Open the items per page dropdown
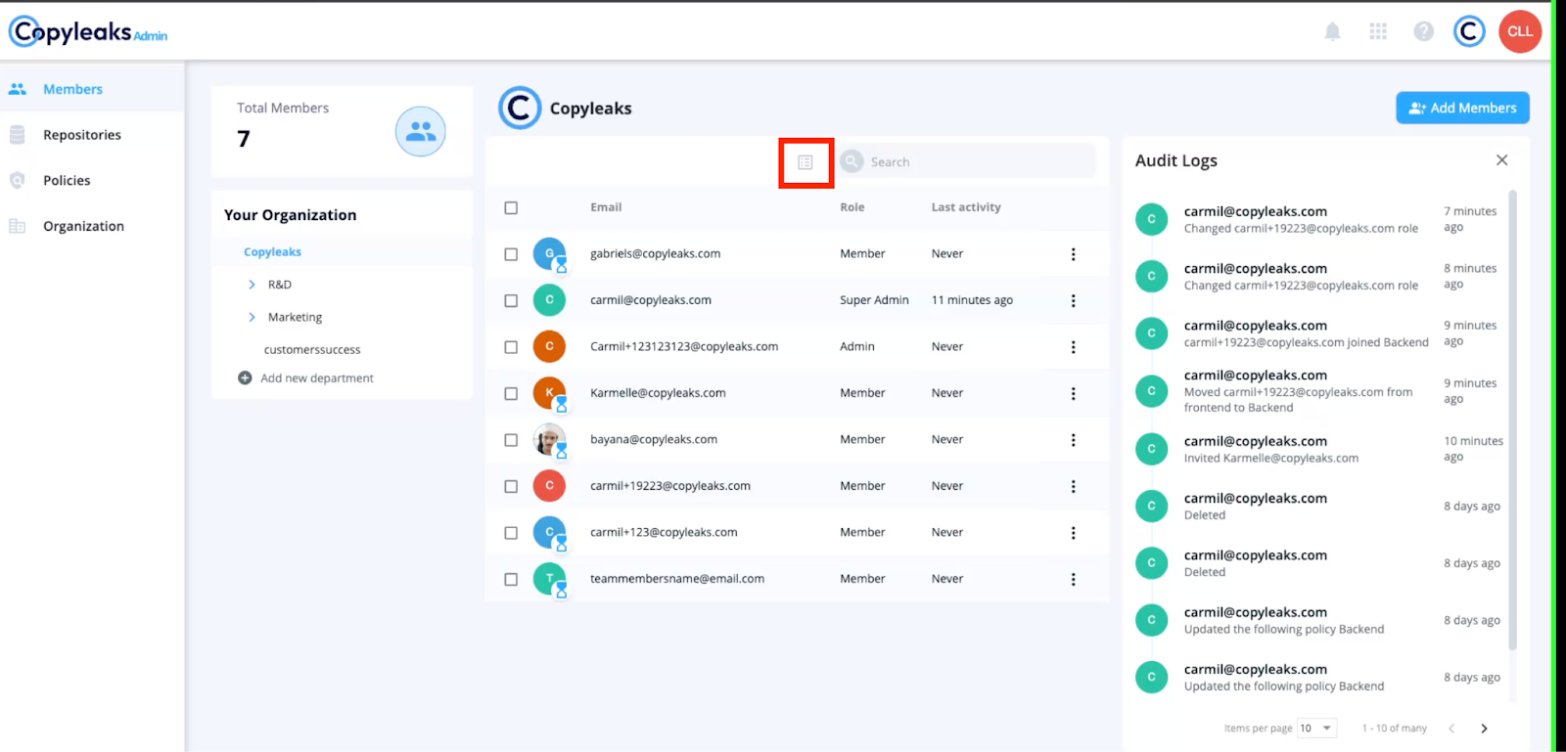Image resolution: width=1566 pixels, height=752 pixels. click(1316, 729)
